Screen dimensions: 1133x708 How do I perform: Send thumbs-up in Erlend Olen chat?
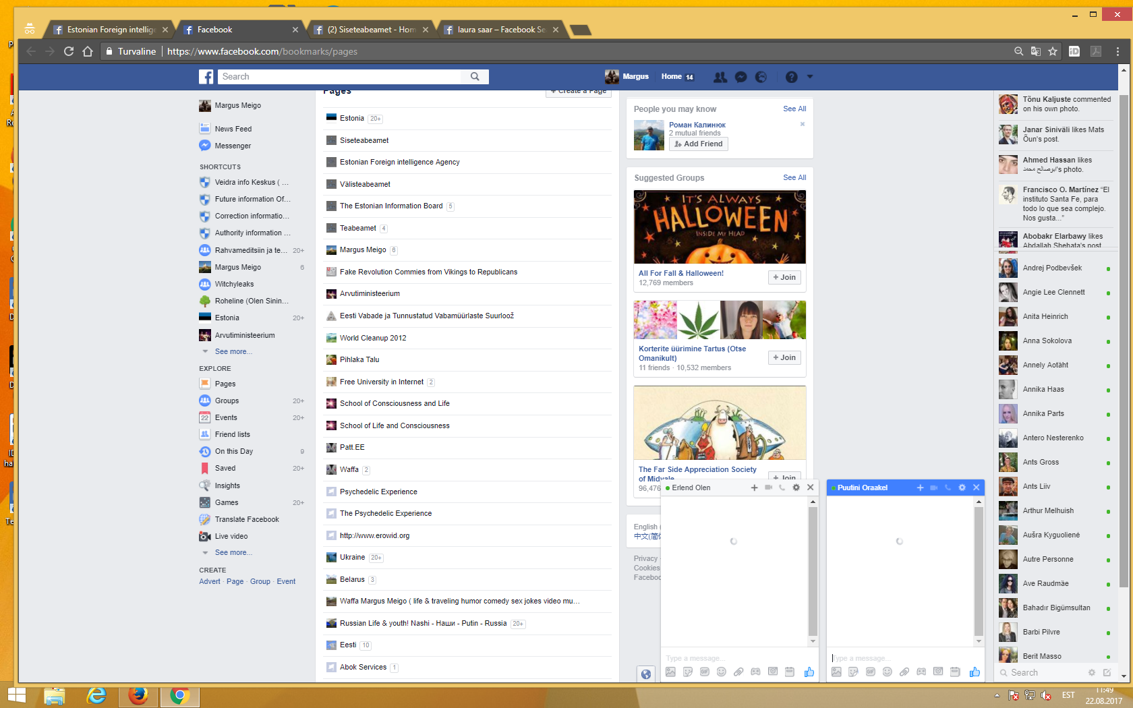pyautogui.click(x=809, y=672)
